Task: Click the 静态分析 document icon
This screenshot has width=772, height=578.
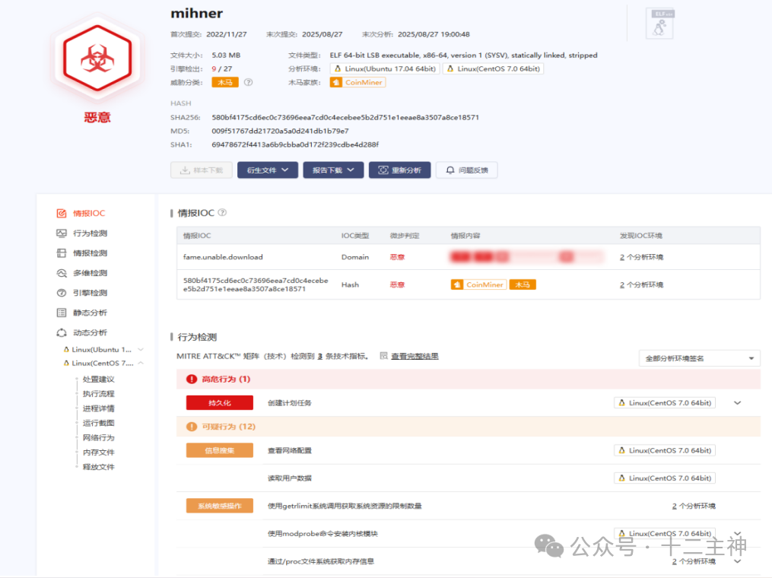Action: [x=62, y=312]
